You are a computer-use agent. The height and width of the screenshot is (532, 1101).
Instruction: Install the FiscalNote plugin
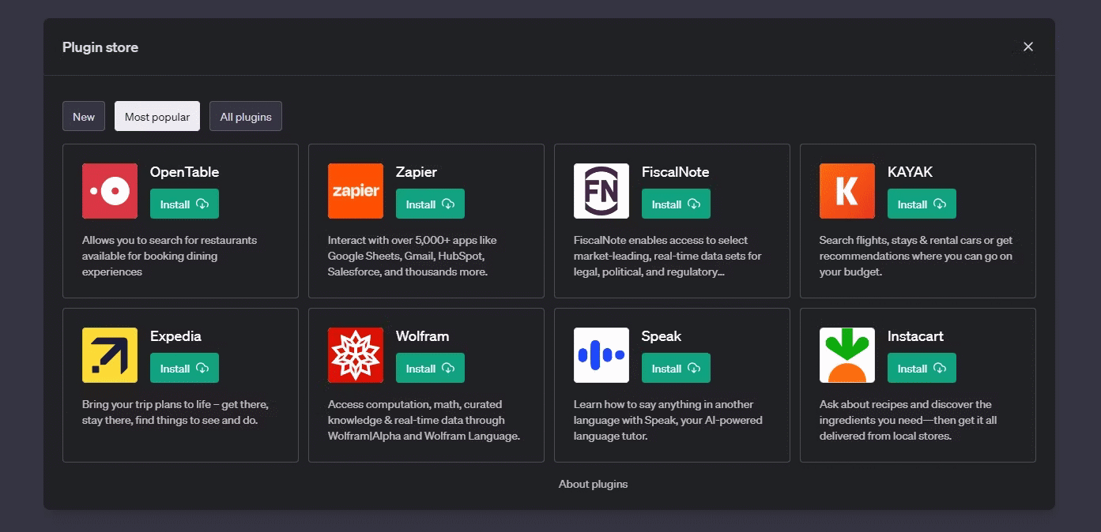676,203
